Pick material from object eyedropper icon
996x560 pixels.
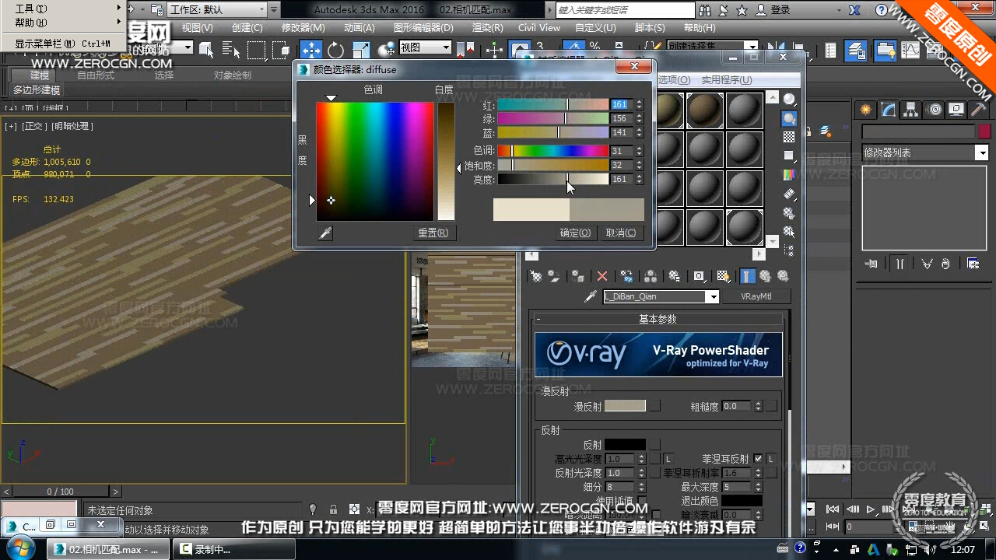591,296
